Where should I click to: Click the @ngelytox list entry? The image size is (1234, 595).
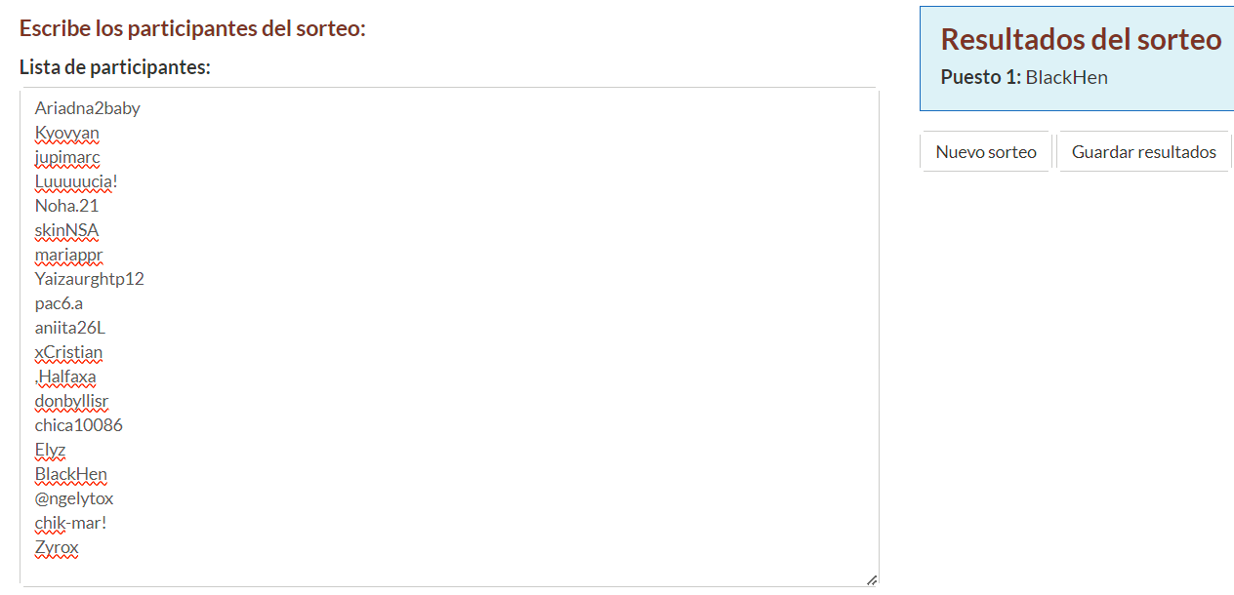tap(74, 498)
